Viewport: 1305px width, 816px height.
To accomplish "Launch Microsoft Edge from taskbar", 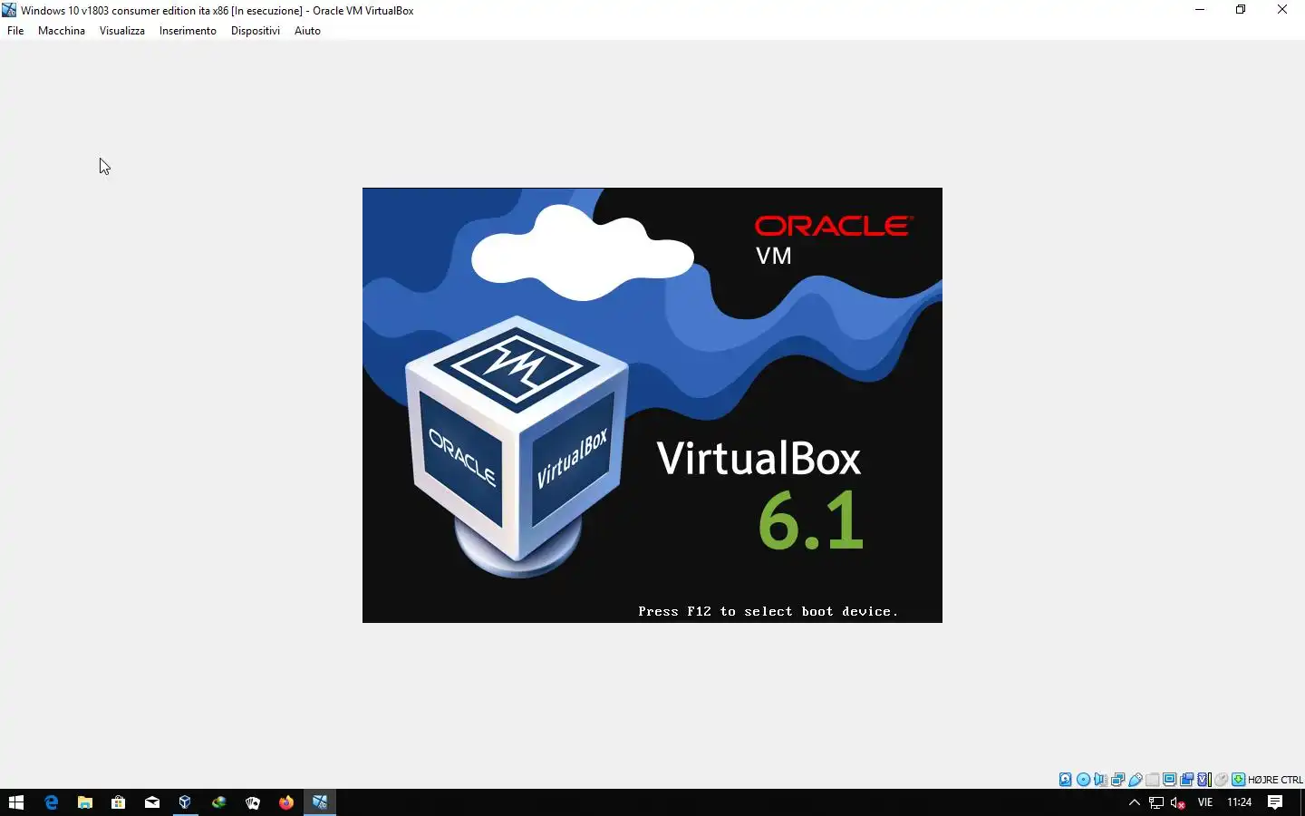I will [x=51, y=802].
